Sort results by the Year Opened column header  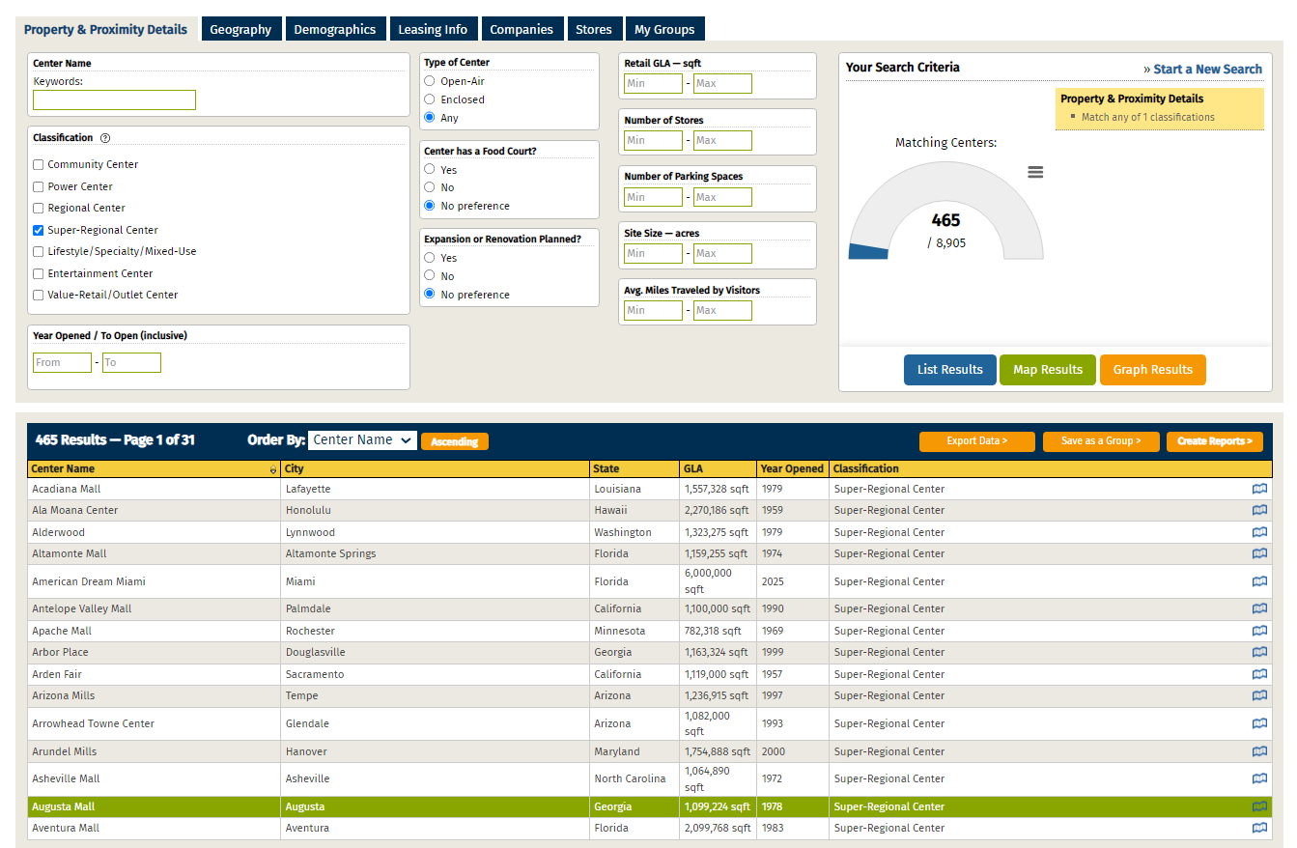tap(792, 469)
